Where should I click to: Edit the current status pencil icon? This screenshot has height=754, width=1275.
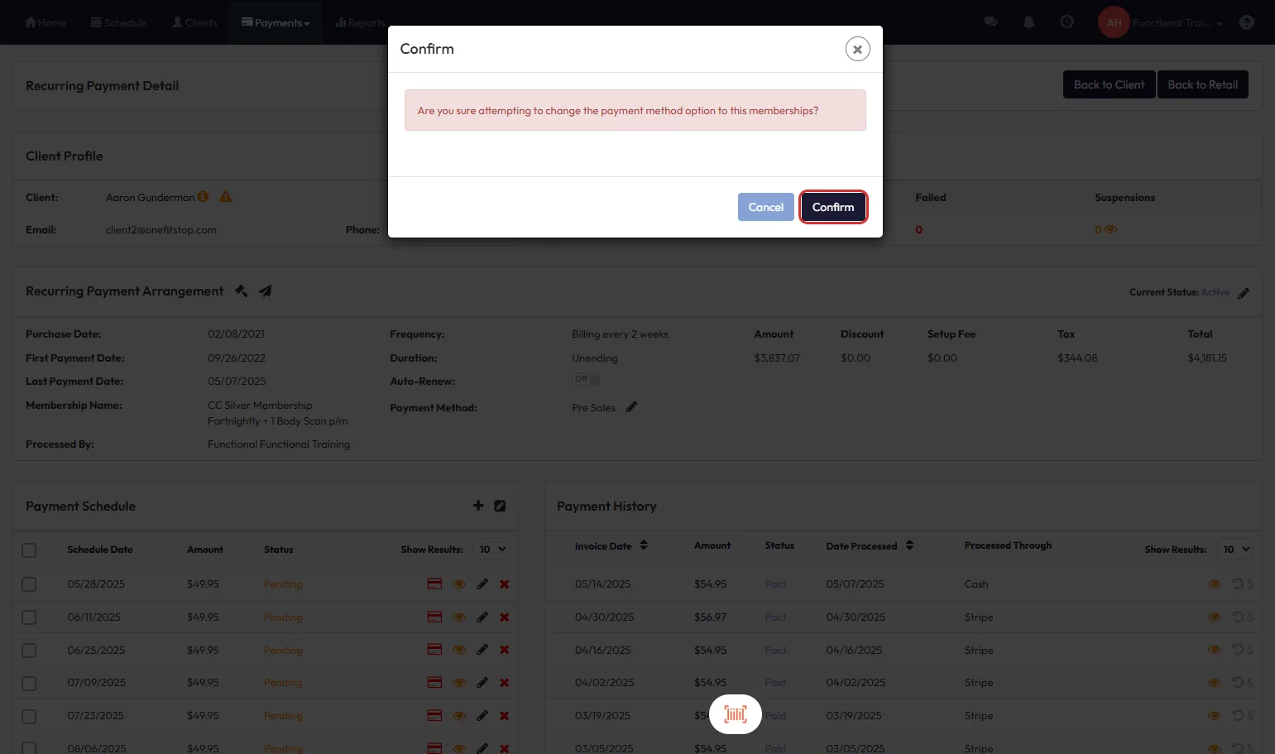point(1244,293)
